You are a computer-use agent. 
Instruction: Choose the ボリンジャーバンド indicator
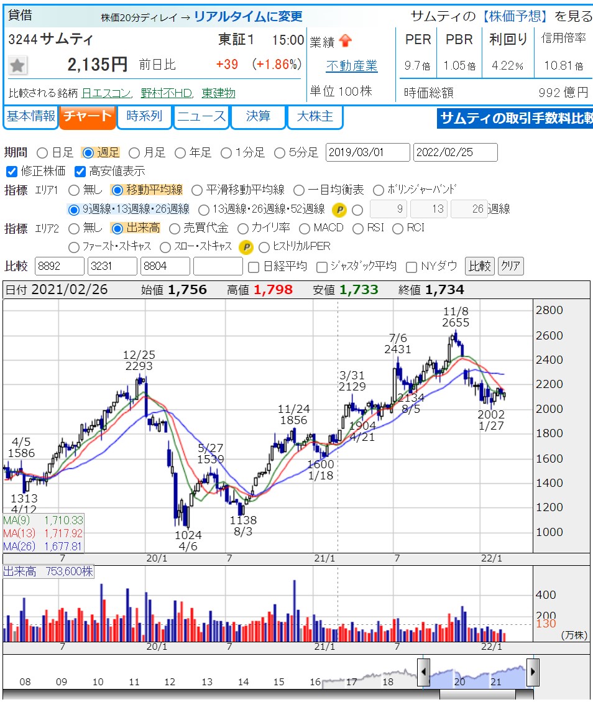coord(378,190)
